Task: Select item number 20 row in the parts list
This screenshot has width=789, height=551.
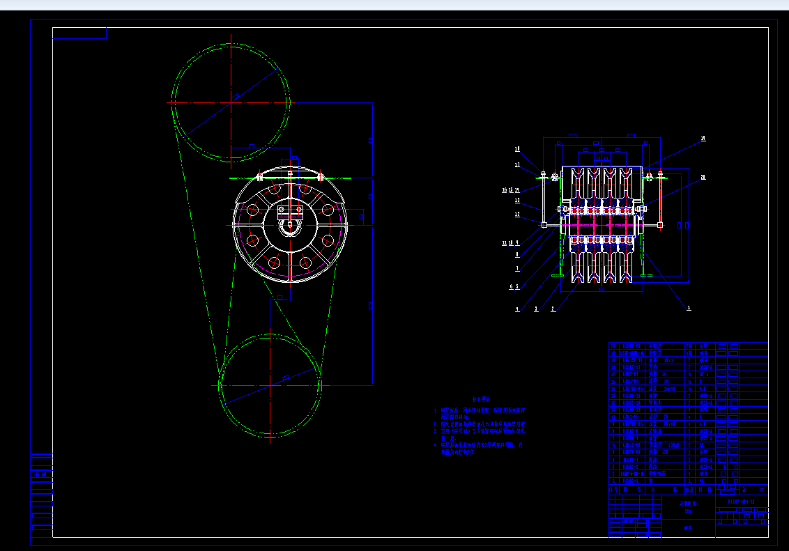Action: (x=689, y=346)
